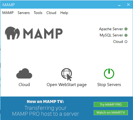
Task: Click the New on MAMP TV banner headline
Action: coord(45,102)
